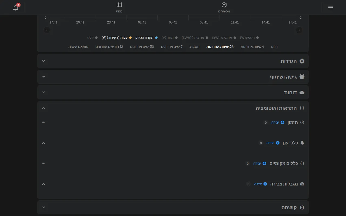Screen dimensions: 346x216
Task: Create a new מגבלות צבירה limit via יצירה
Action: point(261,184)
